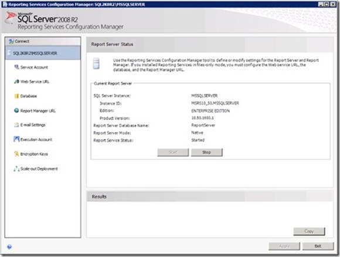Image resolution: width=340 pixels, height=257 pixels.
Task: Click the Current Report Server group label
Action: click(x=113, y=83)
